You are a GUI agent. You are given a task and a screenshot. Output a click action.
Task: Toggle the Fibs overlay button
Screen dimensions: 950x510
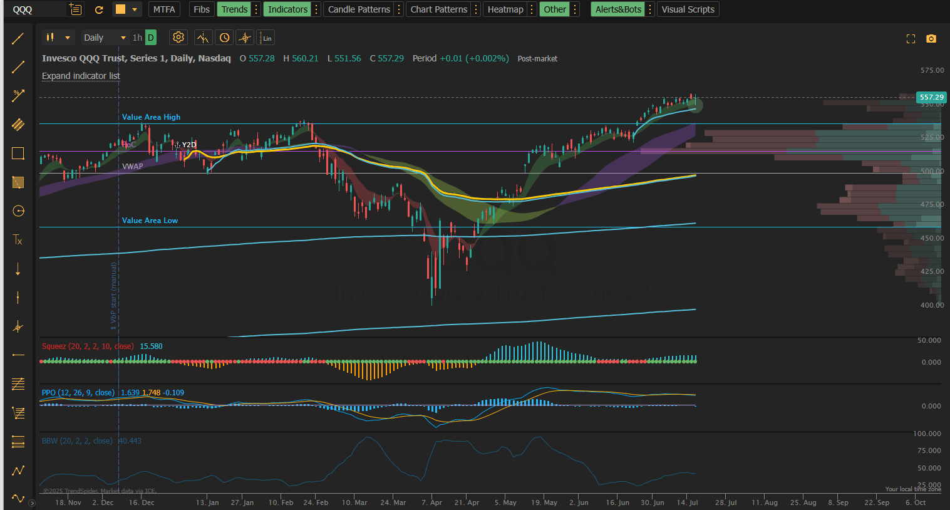pos(202,9)
